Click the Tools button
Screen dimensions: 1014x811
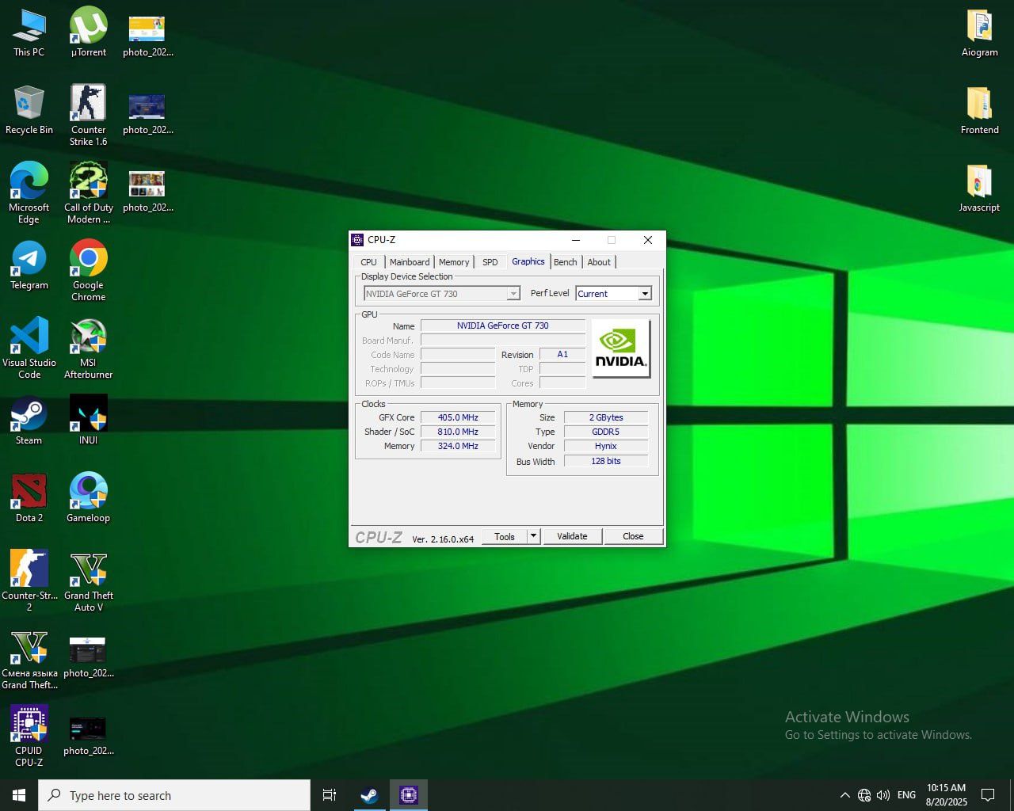point(505,536)
